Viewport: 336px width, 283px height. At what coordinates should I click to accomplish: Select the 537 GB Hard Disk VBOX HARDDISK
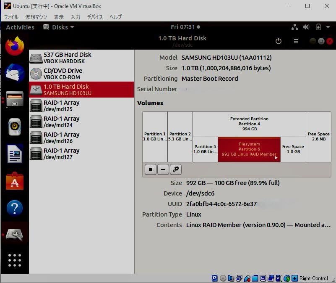(81, 58)
